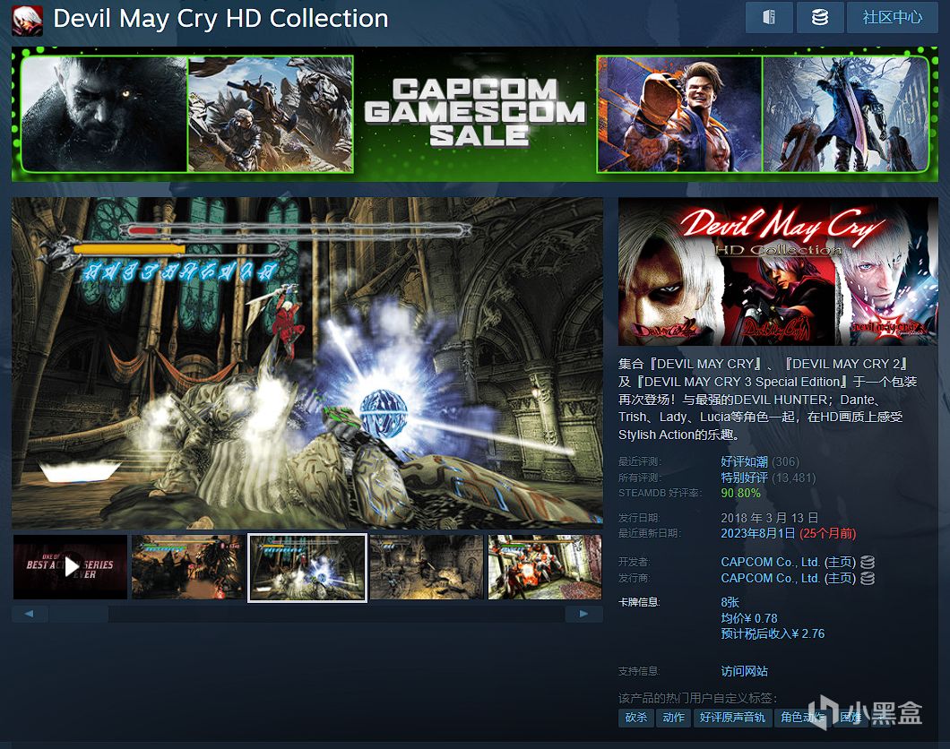Select the 砍杀 tag
950x749 pixels.
[x=635, y=718]
